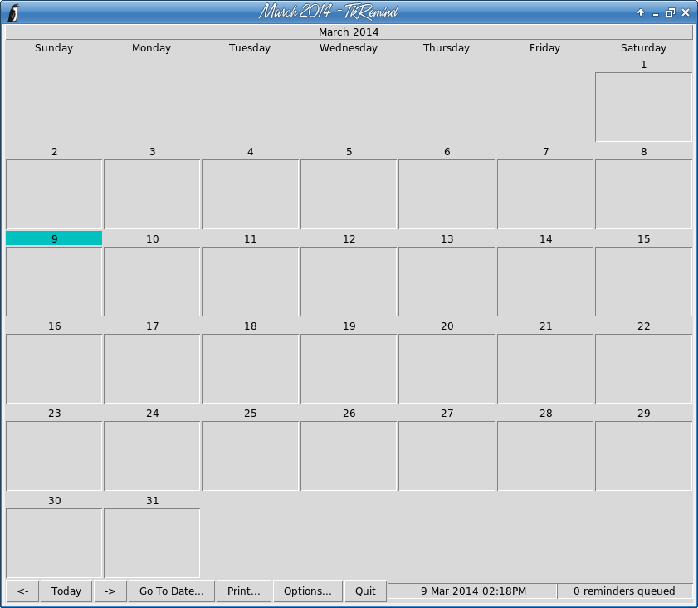
Task: Click the calendar box for March 17
Action: click(x=152, y=369)
